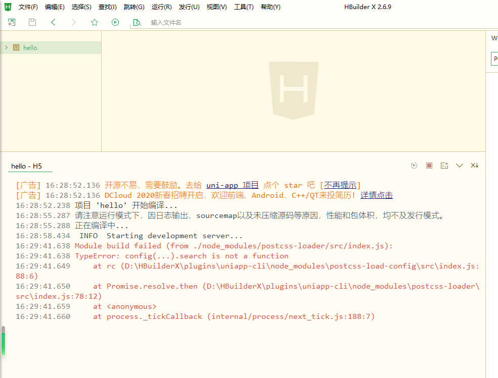Click the file search icon
The width and height of the screenshot is (498, 378).
click(137, 23)
